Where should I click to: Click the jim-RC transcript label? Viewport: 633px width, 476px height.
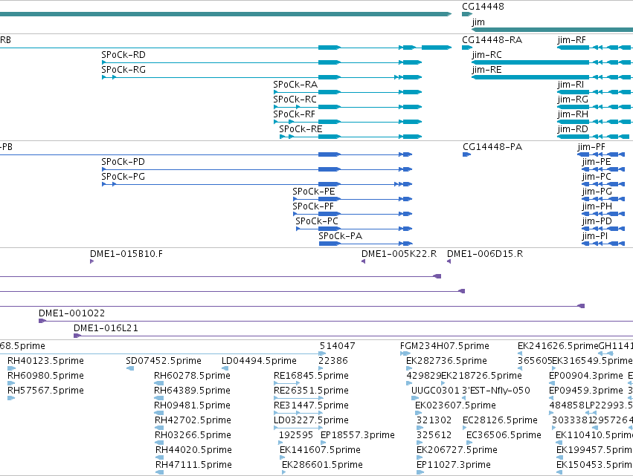[486, 55]
